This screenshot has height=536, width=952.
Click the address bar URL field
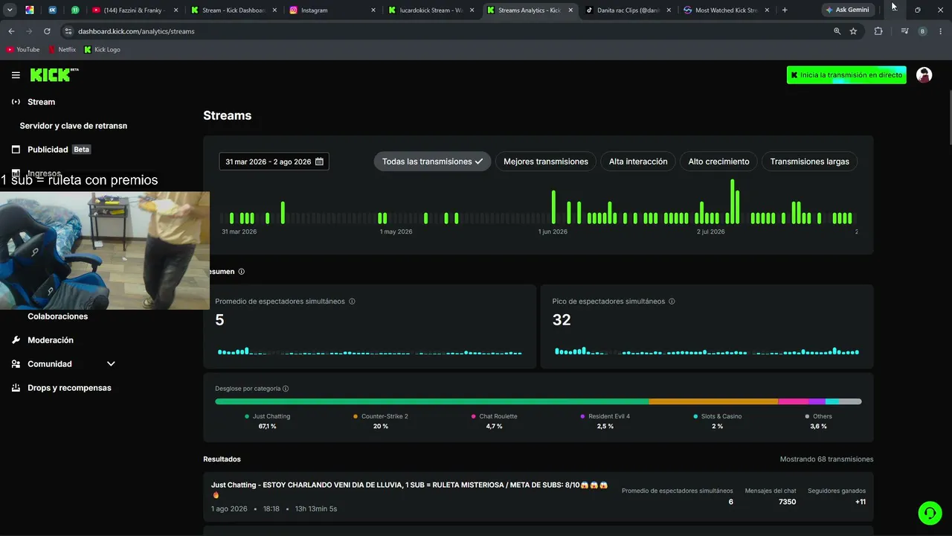[446, 31]
